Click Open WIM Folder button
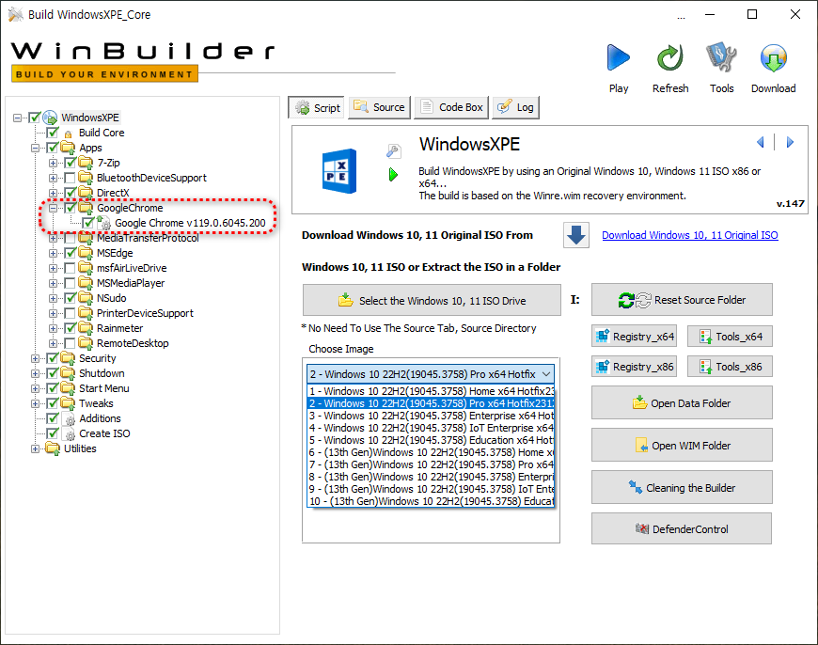Screen dimensions: 818x645 click(682, 446)
